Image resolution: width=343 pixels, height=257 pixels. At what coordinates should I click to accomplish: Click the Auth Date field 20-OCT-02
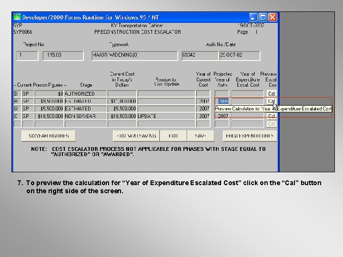[240, 56]
